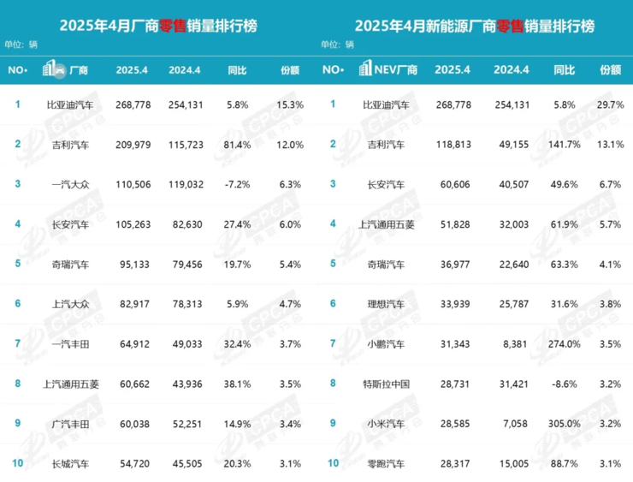Image resolution: width=633 pixels, height=482 pixels.
Task: Click the 6.3% share cell
Action: point(290,185)
